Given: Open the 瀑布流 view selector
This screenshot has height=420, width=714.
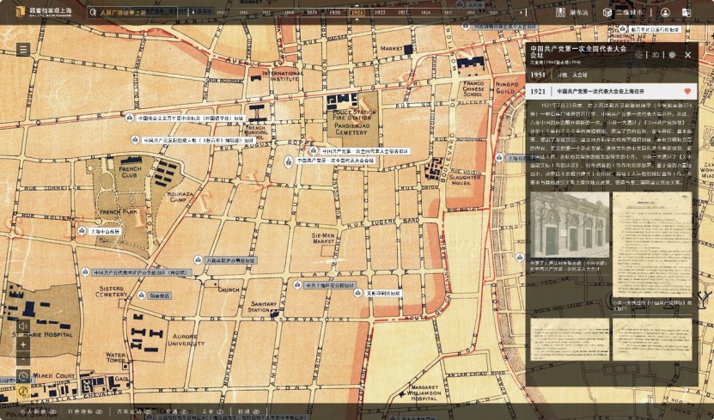Looking at the screenshot, I should [x=596, y=13].
